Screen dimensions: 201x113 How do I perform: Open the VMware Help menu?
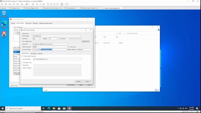(x=22, y=4)
